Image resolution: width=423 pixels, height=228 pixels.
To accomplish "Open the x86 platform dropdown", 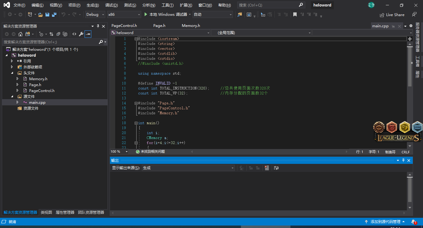I will tap(124, 15).
